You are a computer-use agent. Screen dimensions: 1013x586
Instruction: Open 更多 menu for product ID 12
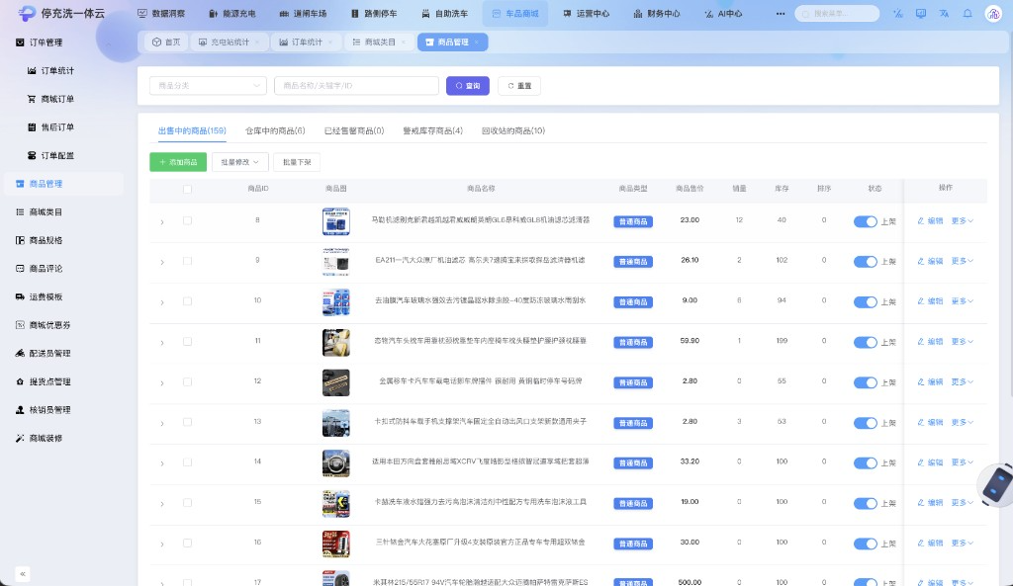(962, 381)
